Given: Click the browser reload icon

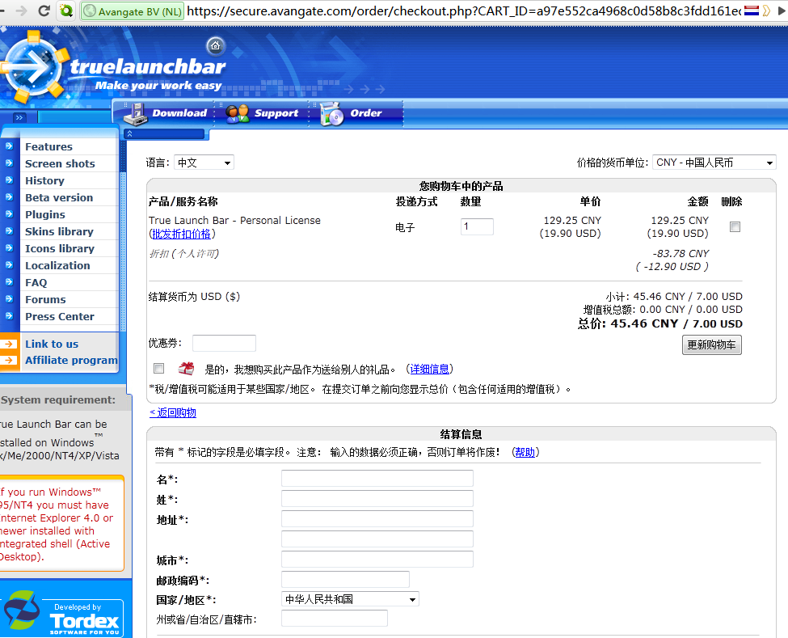Looking at the screenshot, I should pos(44,11).
